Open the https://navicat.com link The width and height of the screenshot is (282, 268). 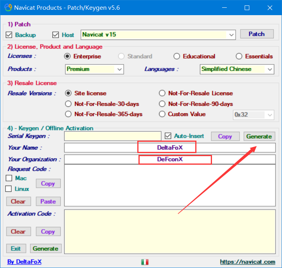pos(247,262)
